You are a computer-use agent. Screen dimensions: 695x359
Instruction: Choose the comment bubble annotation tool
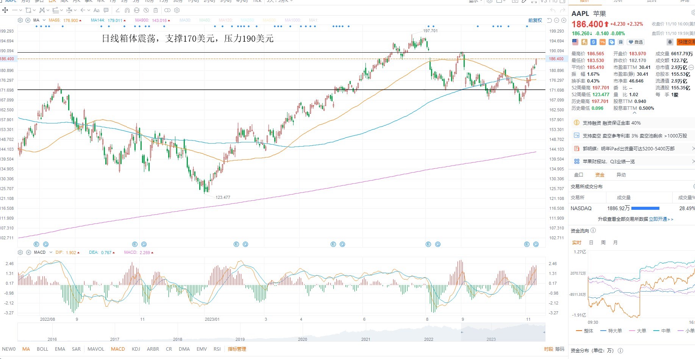[x=106, y=10]
